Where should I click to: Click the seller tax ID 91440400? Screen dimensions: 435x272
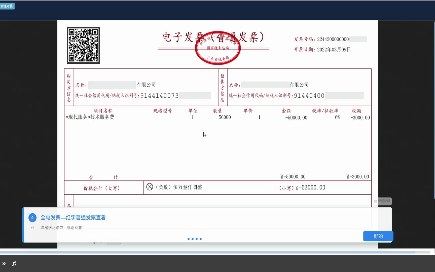coord(309,96)
